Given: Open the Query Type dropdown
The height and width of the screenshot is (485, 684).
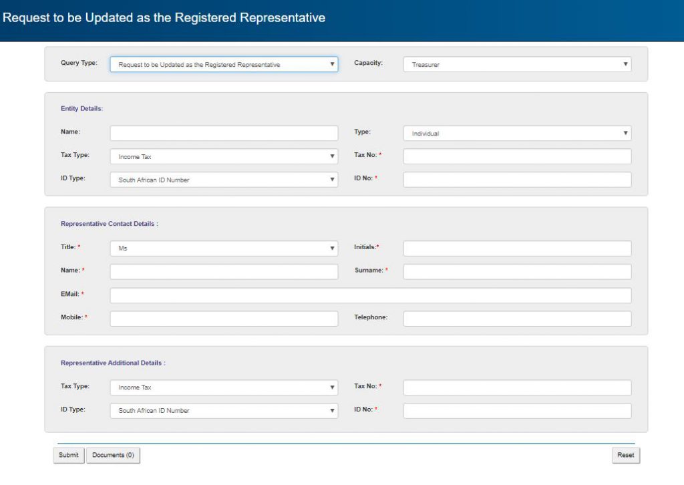Looking at the screenshot, I should coord(224,64).
